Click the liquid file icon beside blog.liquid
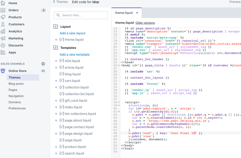Image resolution: width=241 pixels, height=158 pixels. (62, 74)
